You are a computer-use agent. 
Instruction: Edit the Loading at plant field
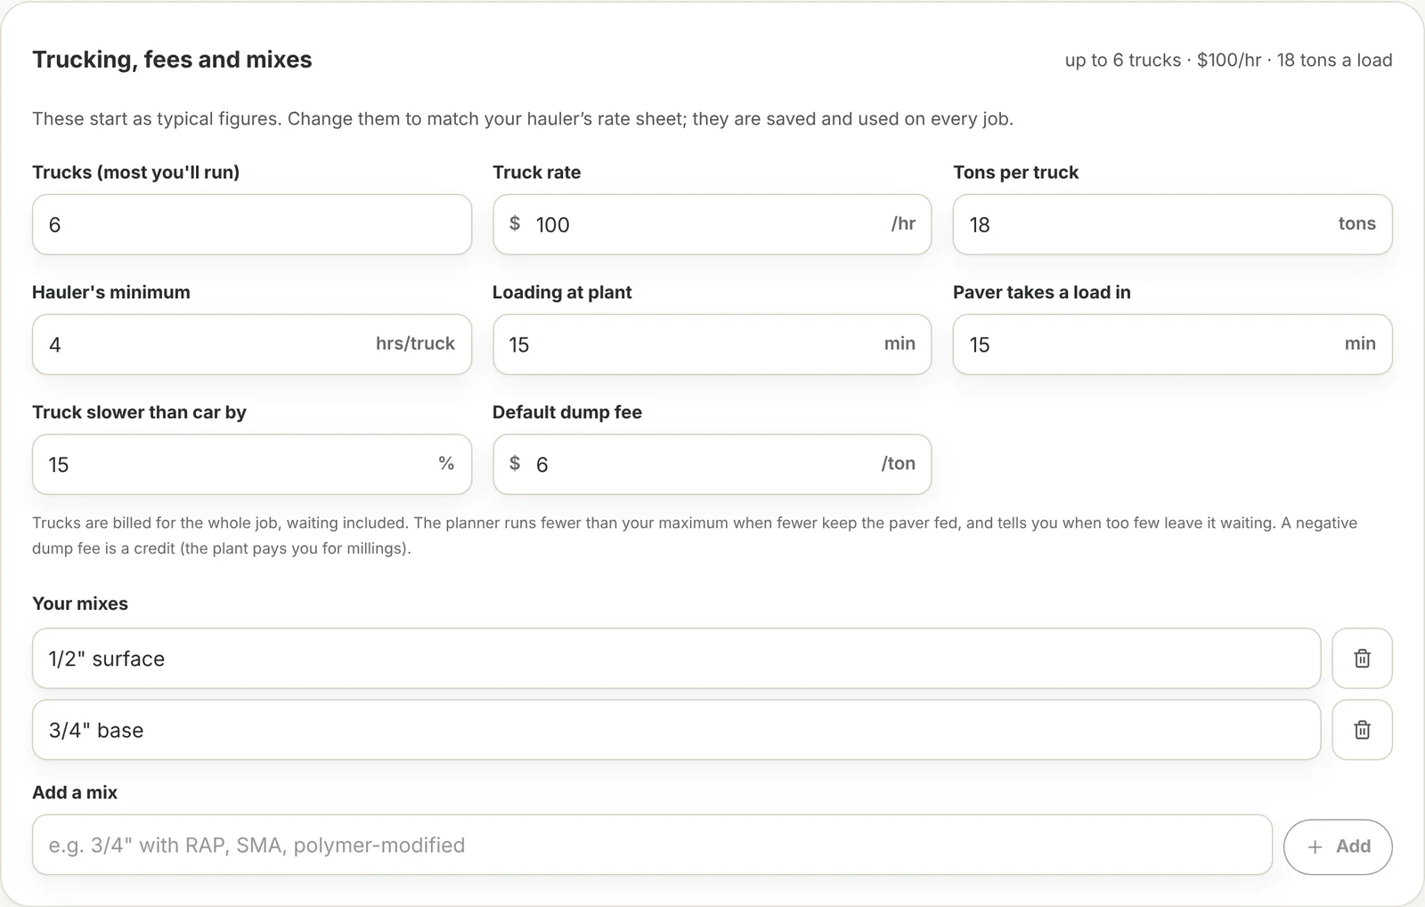coord(712,344)
